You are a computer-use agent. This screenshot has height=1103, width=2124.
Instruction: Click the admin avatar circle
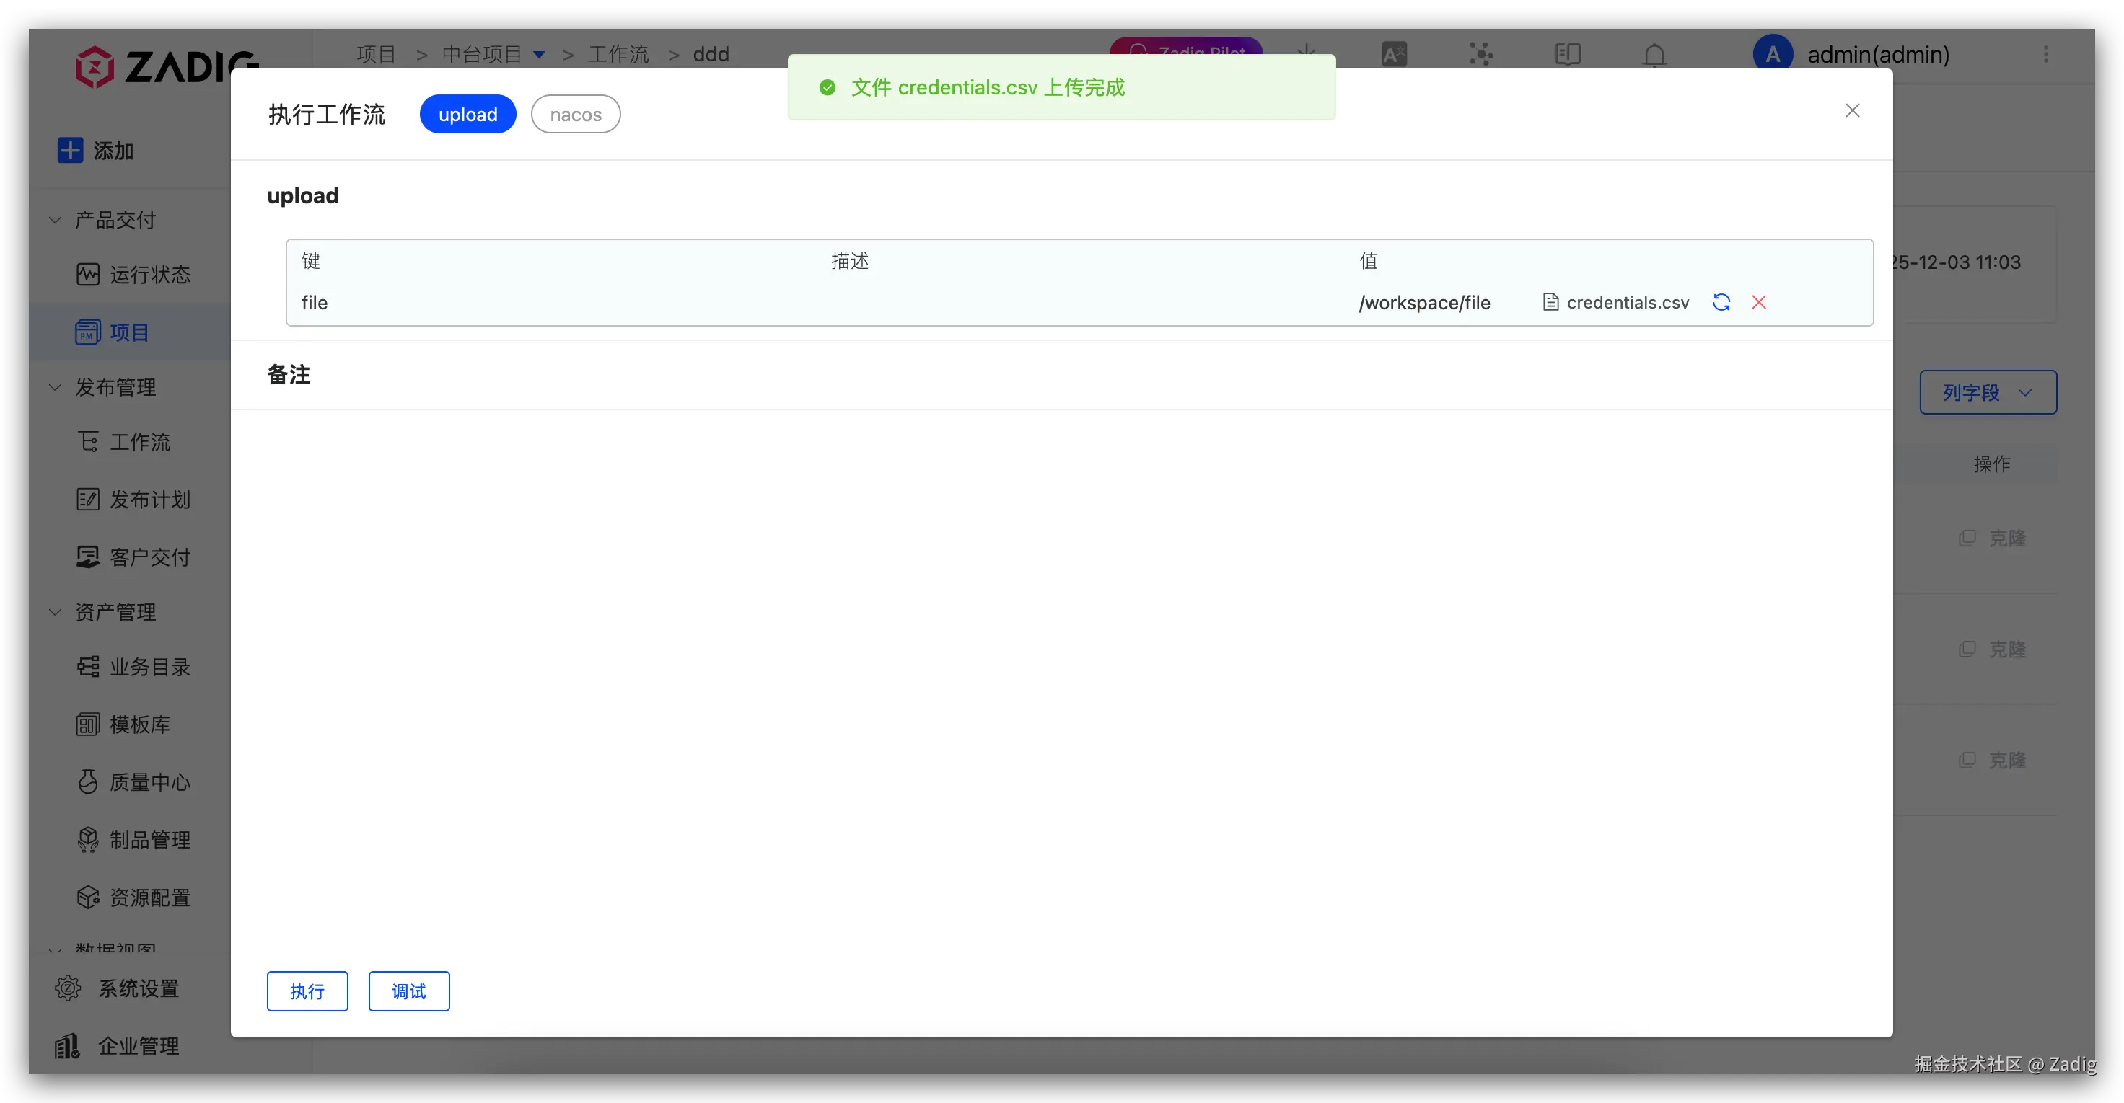[x=1772, y=54]
